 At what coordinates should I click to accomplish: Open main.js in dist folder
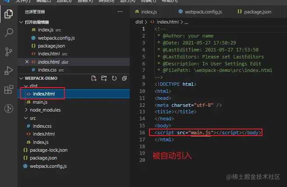click(74, 102)
